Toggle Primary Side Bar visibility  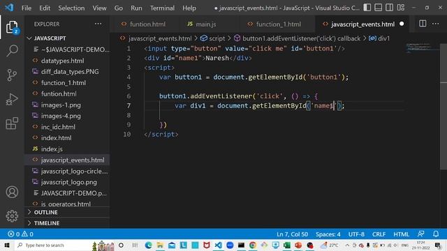tap(367, 8)
